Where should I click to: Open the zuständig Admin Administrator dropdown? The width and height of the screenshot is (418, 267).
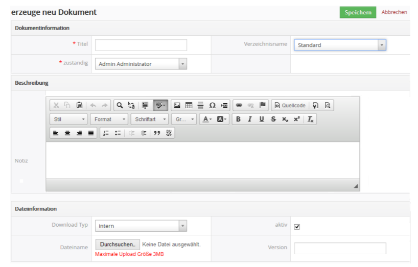[141, 64]
